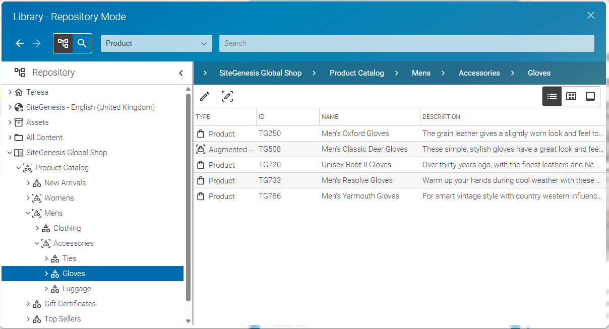
Task: Sort by the ID column header
Action: 262,117
